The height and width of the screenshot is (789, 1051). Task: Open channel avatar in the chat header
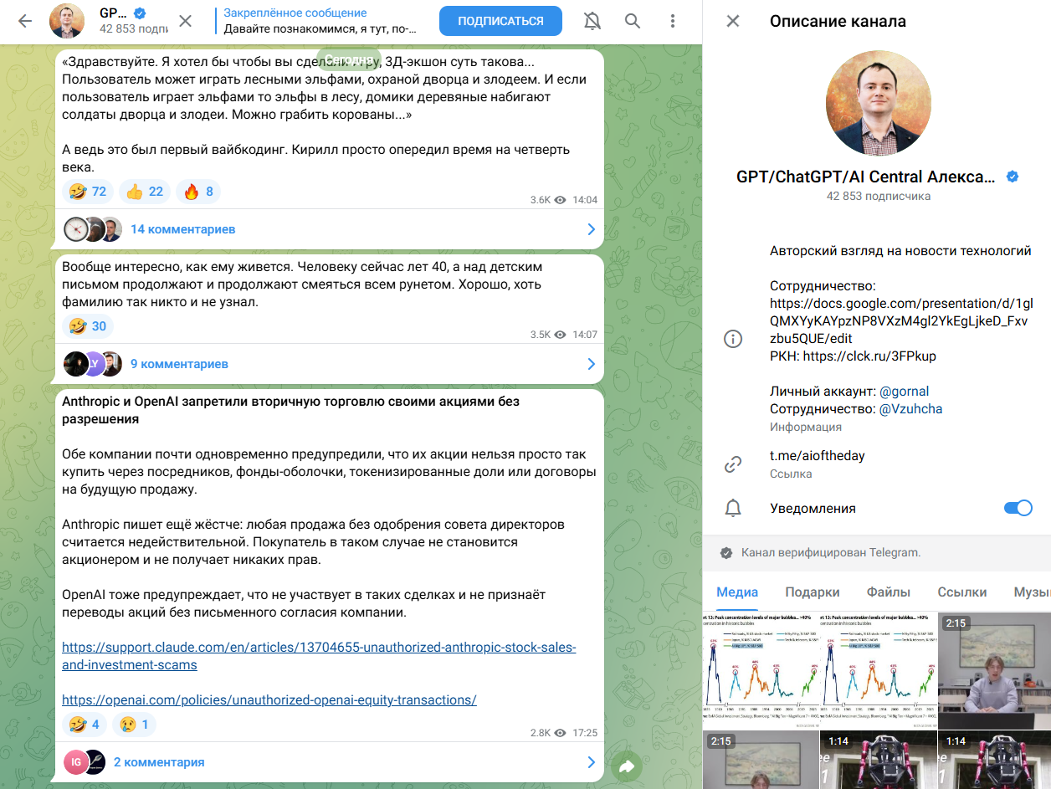(67, 21)
